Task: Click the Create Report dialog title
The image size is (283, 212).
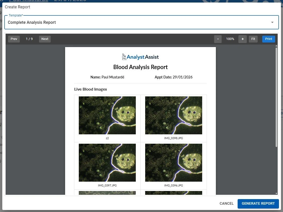Action: point(17,7)
